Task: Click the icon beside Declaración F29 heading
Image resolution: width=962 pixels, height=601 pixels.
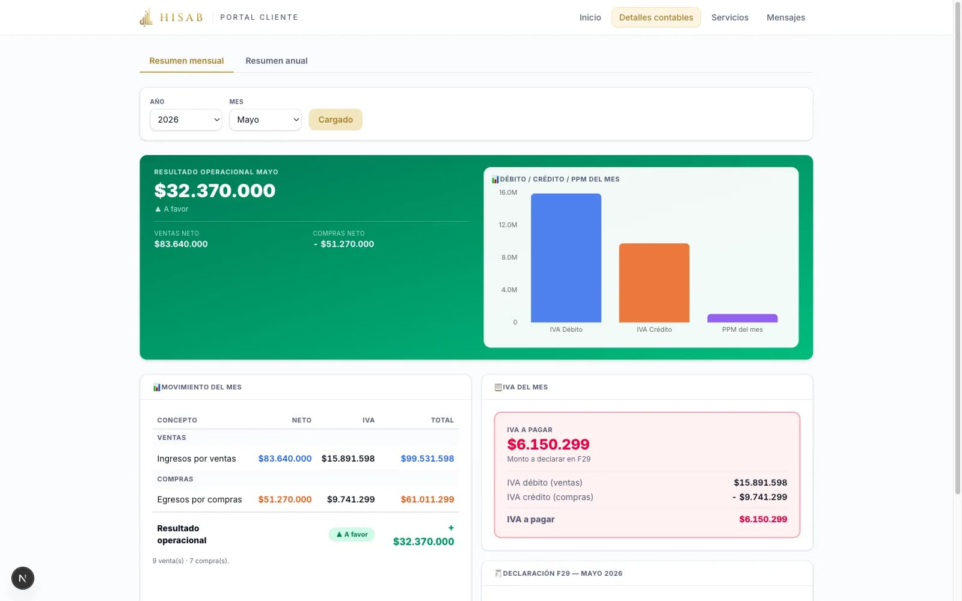Action: [x=498, y=573]
